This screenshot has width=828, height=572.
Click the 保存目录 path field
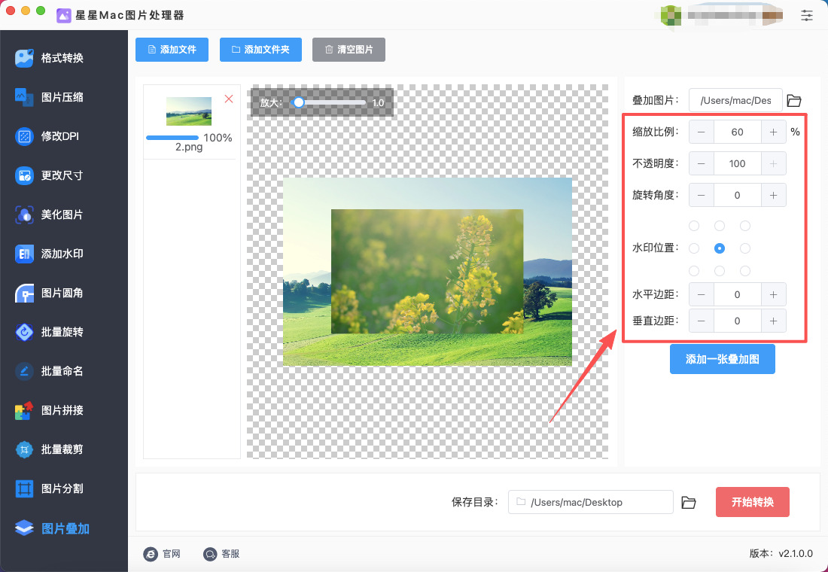[x=590, y=502]
